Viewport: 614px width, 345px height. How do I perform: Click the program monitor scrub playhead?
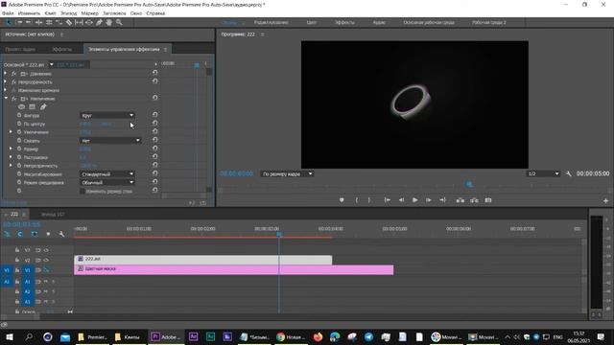tap(469, 184)
